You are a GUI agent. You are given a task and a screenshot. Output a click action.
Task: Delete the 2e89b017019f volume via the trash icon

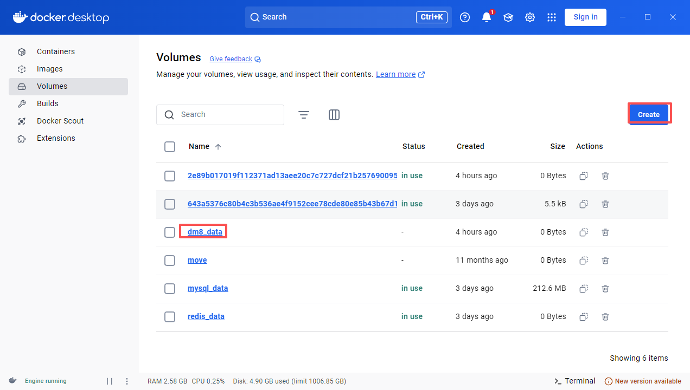point(605,175)
